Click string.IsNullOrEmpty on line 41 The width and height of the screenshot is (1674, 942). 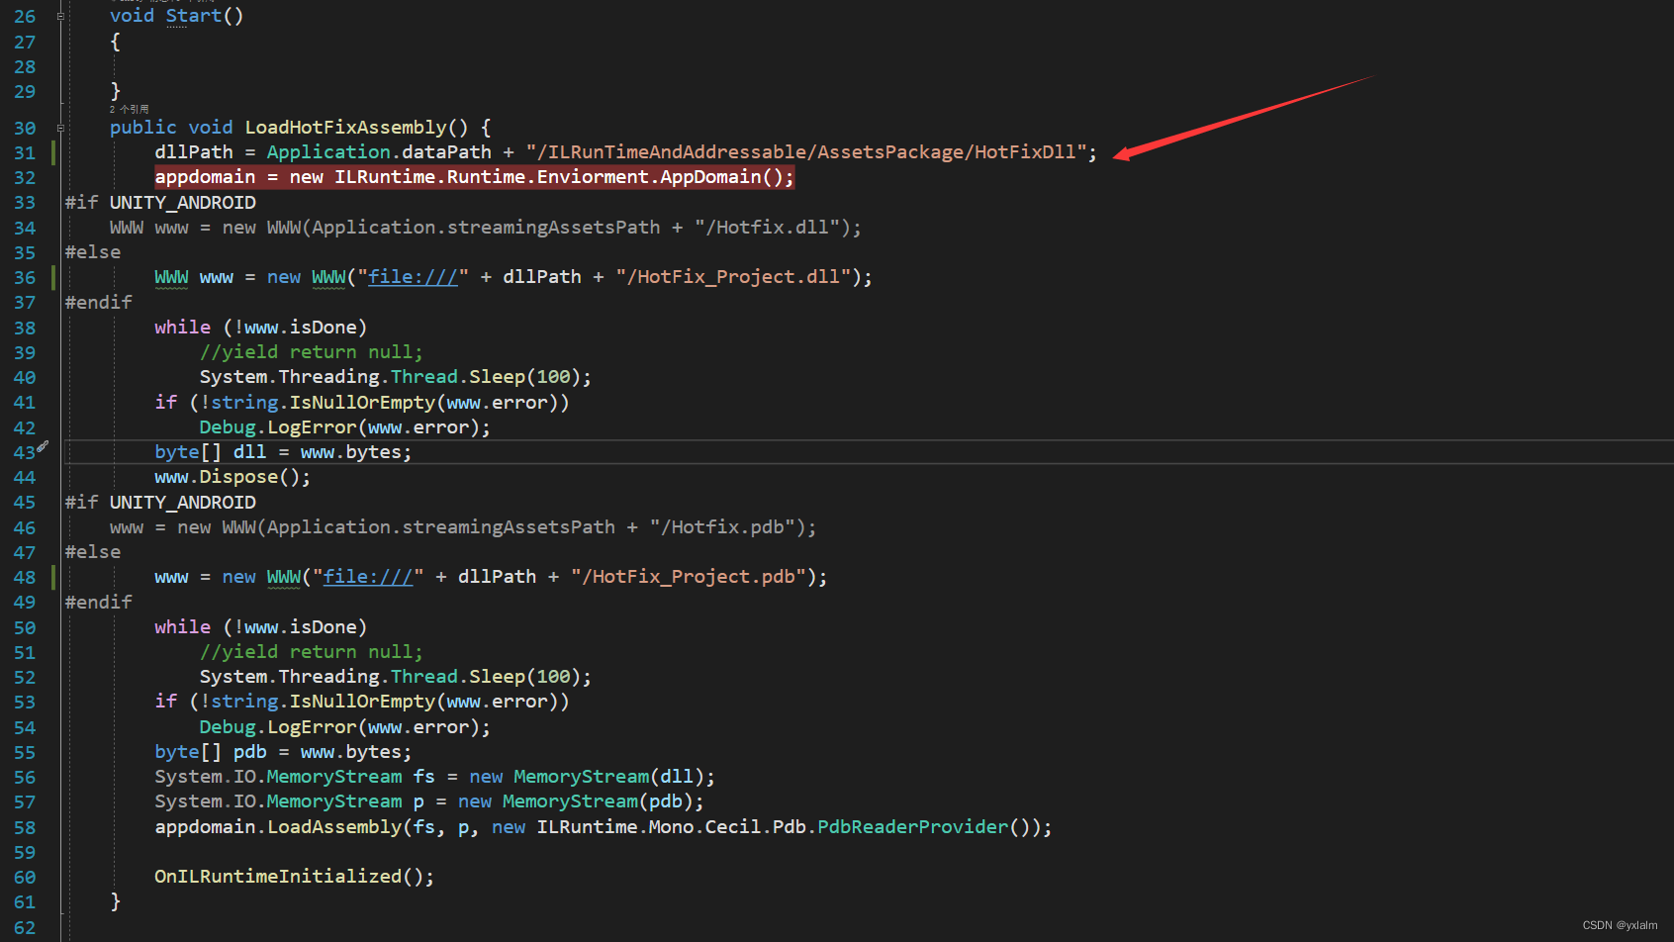tap(323, 403)
